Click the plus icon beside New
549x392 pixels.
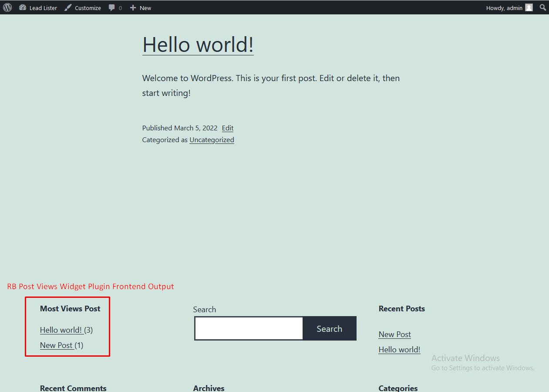pyautogui.click(x=133, y=7)
